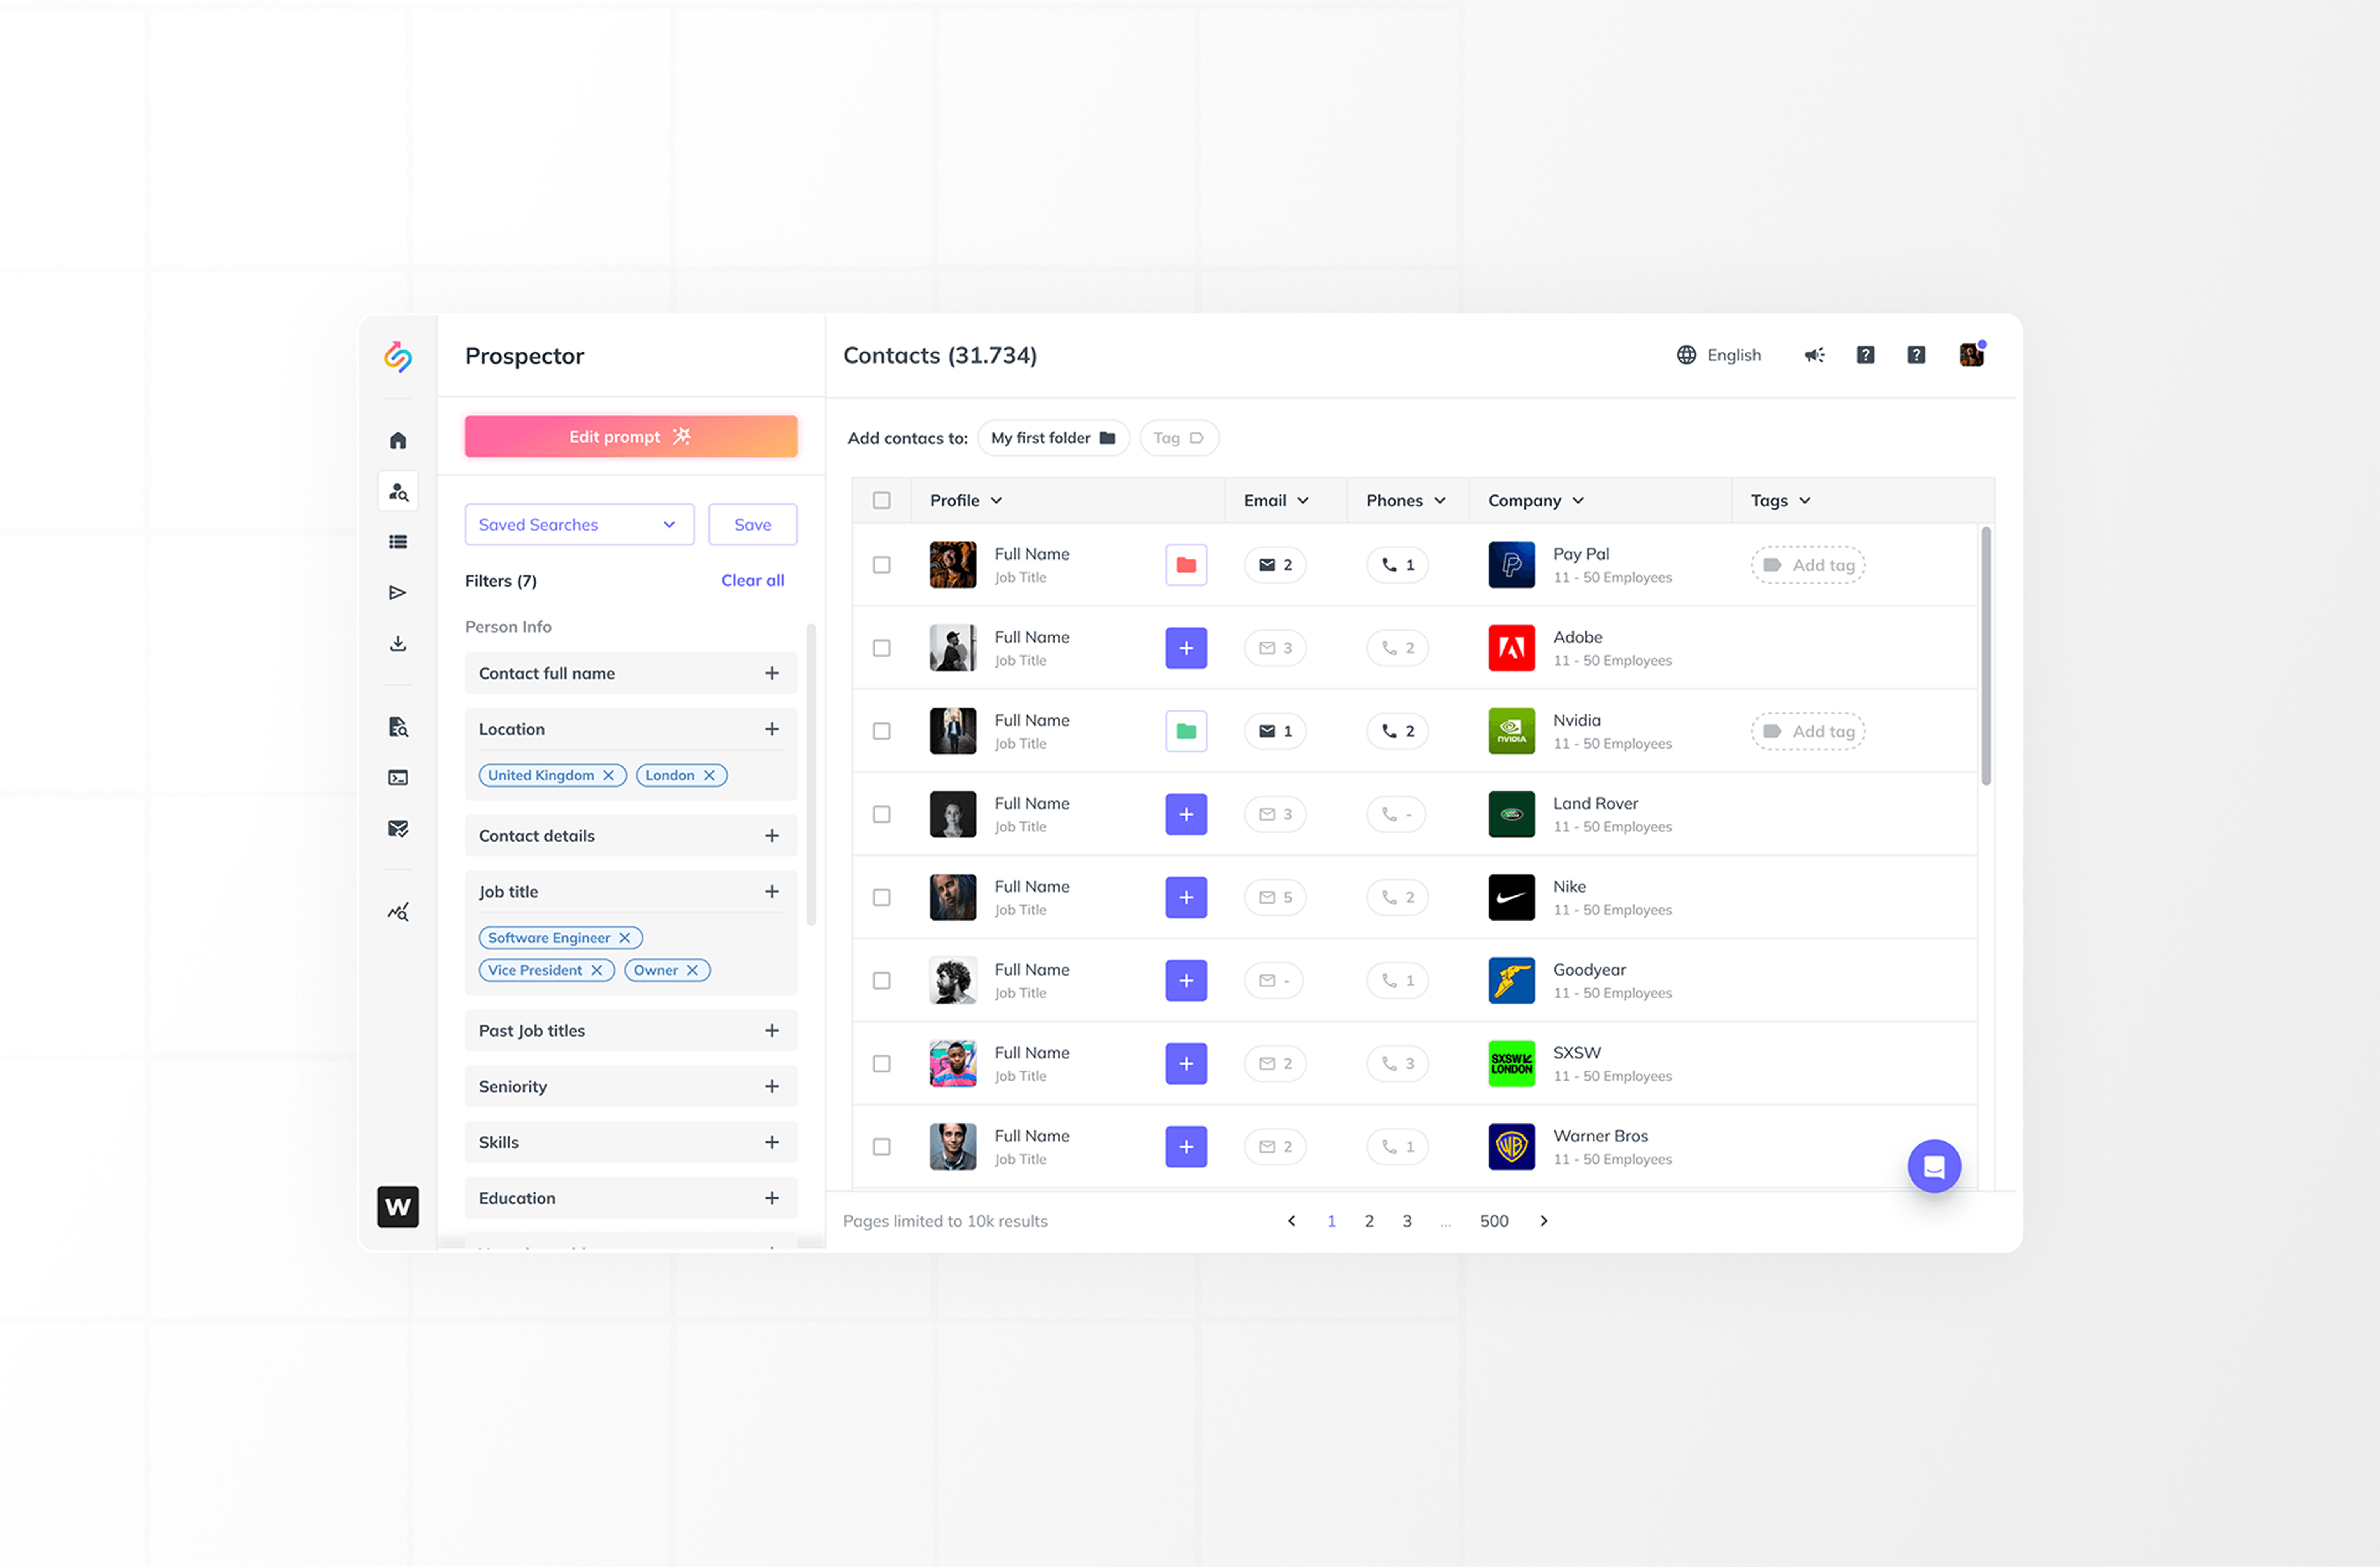Click the second help question-mark icon
The image size is (2380, 1568).
(1916, 355)
